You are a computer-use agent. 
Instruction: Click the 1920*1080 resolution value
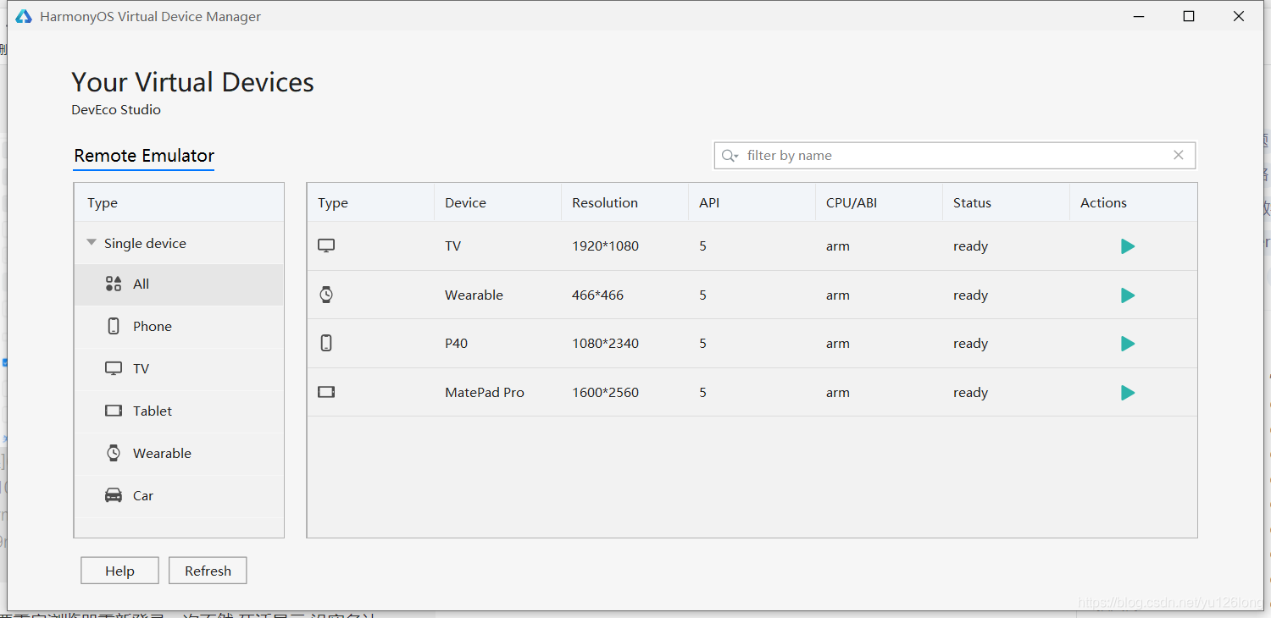(x=605, y=246)
